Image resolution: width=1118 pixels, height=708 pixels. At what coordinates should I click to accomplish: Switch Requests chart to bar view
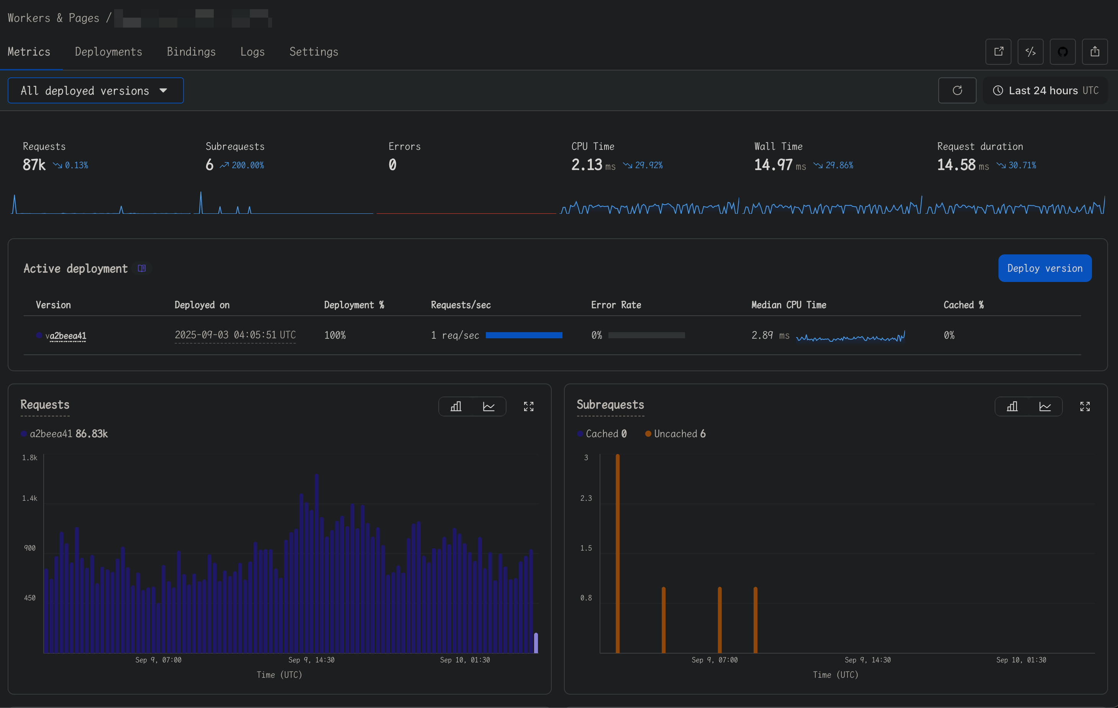click(x=456, y=407)
